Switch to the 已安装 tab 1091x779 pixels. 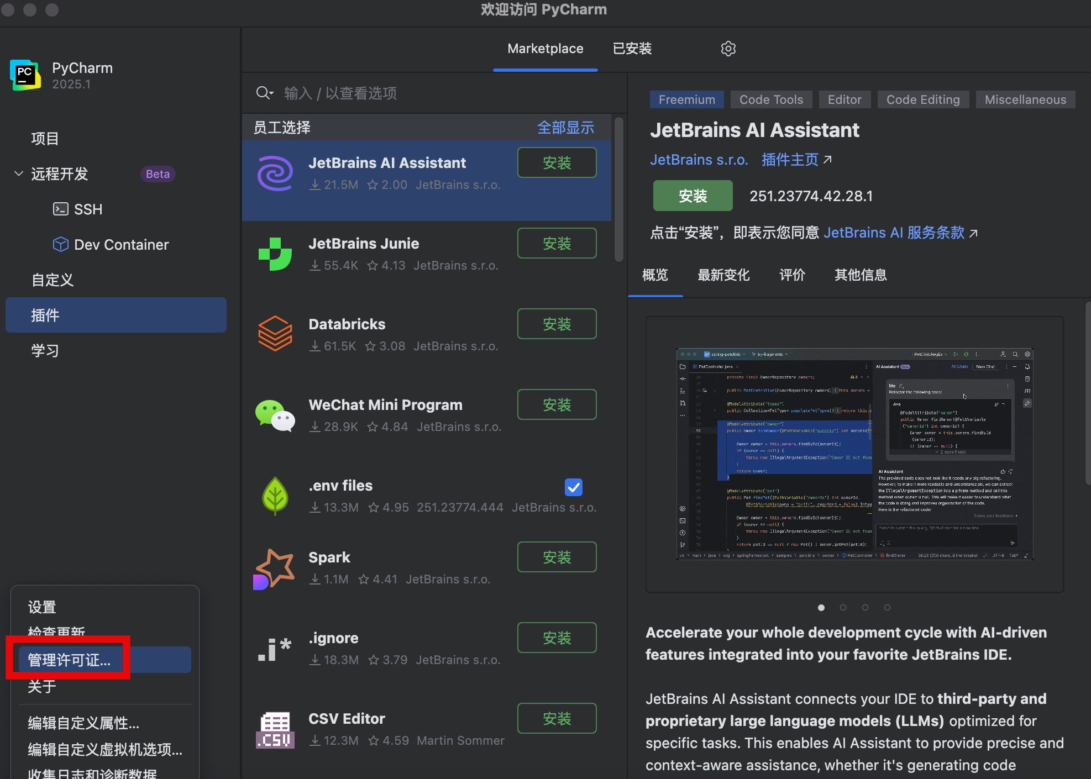pos(632,49)
